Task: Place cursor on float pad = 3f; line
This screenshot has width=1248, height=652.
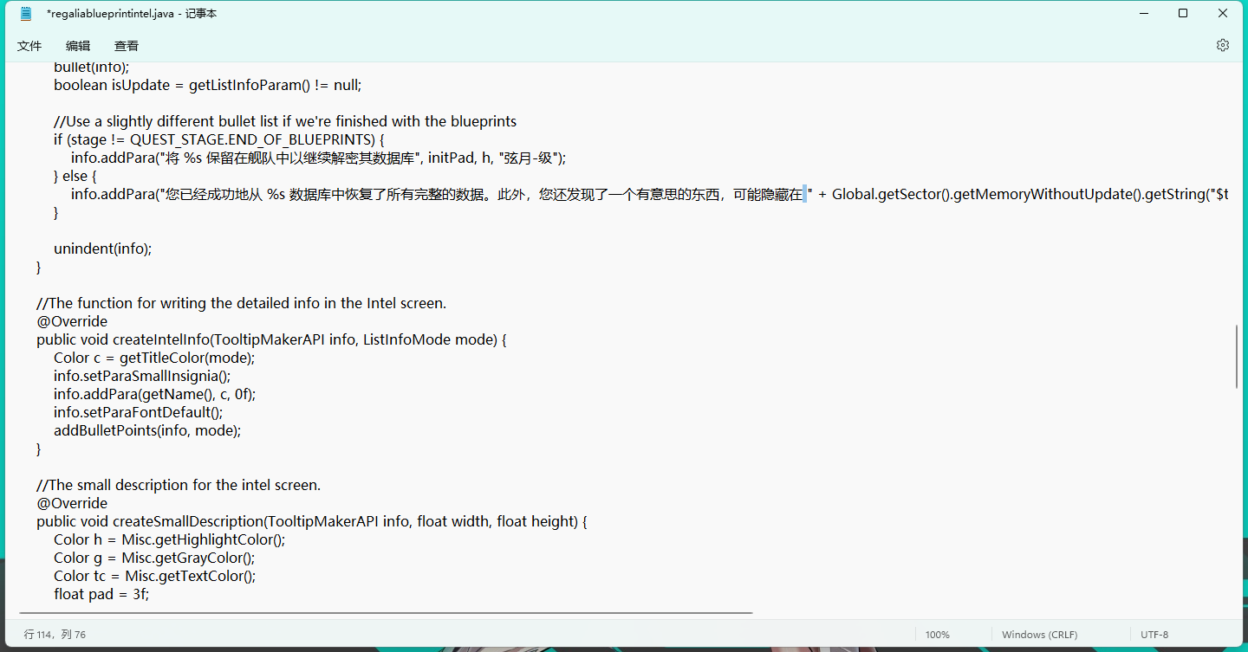Action: pos(101,594)
